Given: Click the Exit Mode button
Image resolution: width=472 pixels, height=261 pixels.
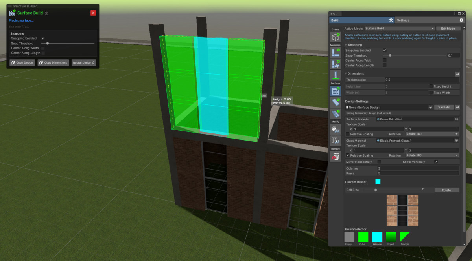Looking at the screenshot, I should click(x=448, y=29).
